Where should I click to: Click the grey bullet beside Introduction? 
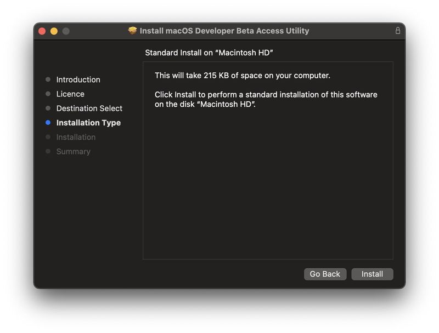tap(48, 79)
